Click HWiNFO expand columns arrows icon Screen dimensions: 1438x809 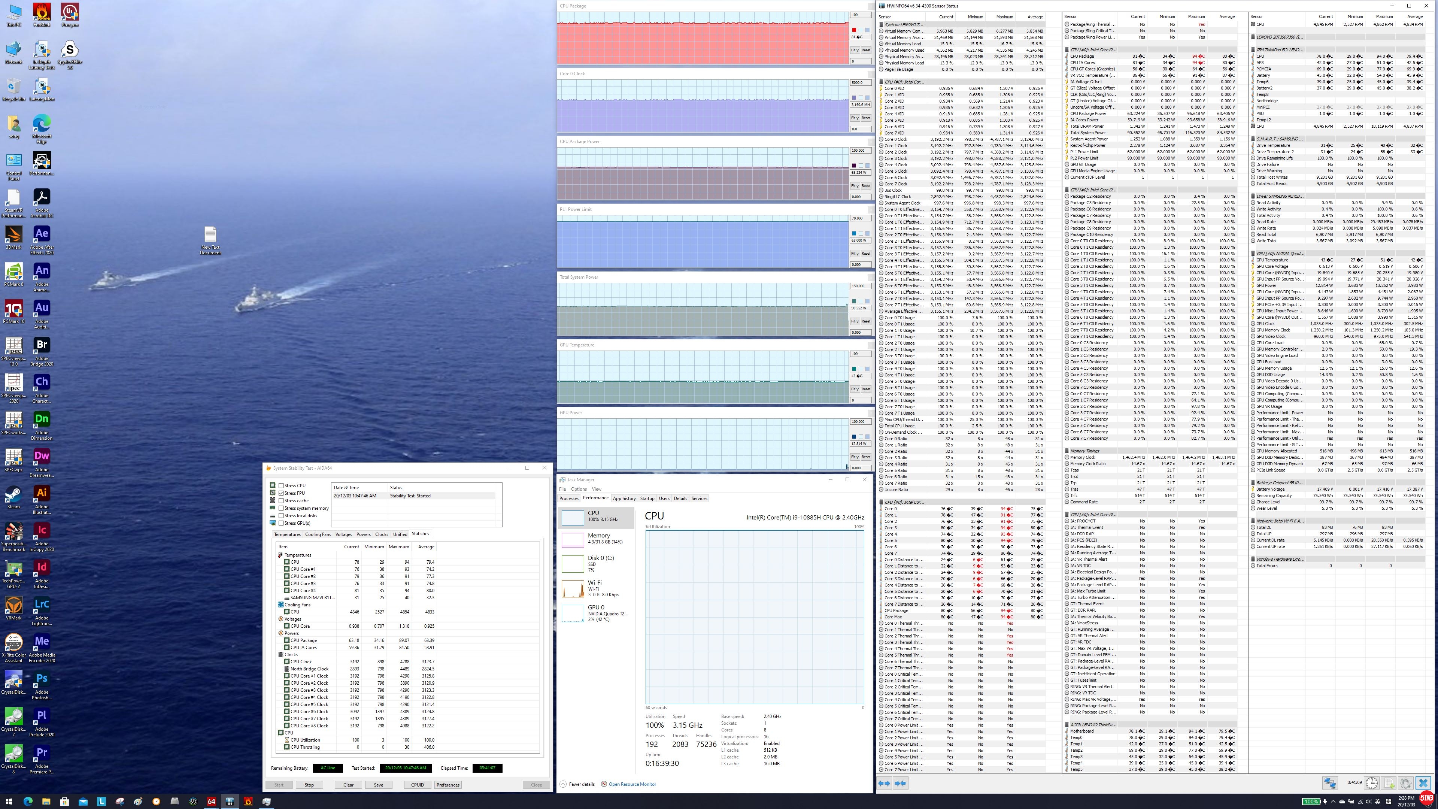(884, 783)
